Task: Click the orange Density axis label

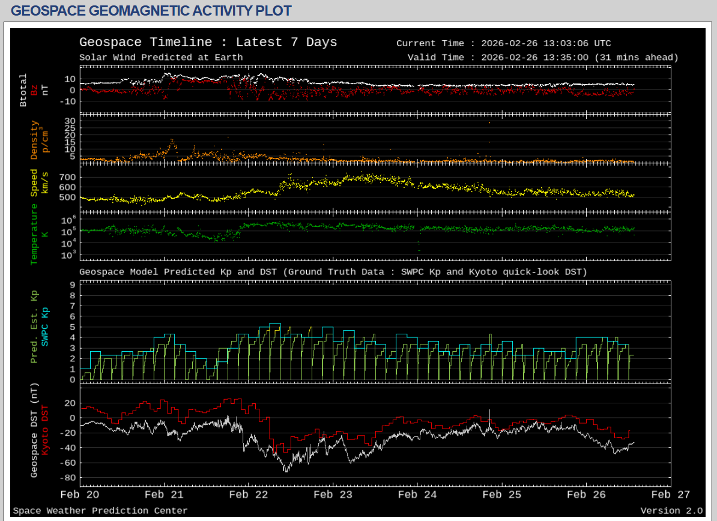Action: 34,140
